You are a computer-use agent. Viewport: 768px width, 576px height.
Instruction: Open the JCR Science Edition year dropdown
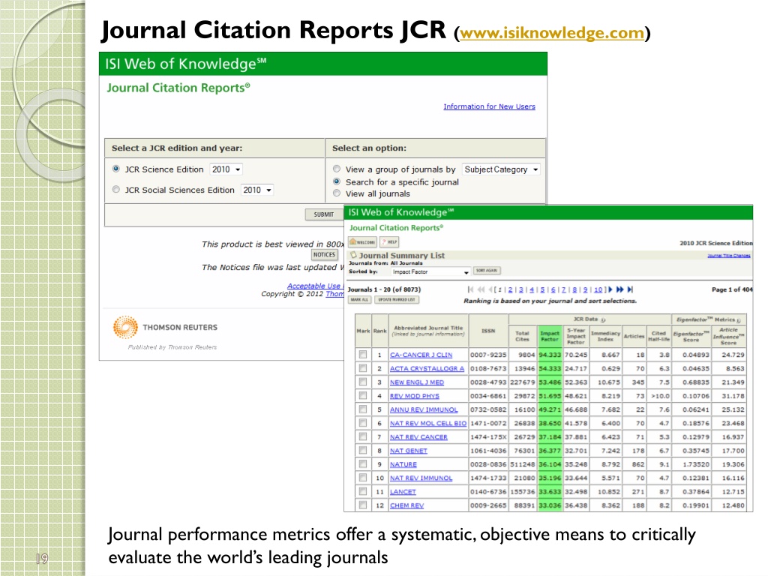[x=226, y=169]
